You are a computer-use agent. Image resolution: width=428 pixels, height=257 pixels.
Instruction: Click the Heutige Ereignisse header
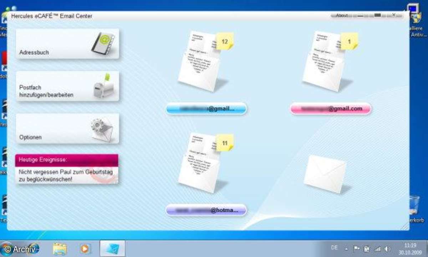(67, 160)
